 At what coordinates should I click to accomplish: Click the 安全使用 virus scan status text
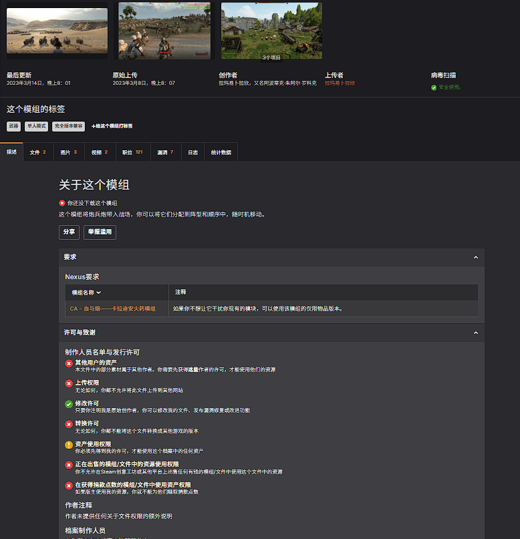tap(450, 87)
